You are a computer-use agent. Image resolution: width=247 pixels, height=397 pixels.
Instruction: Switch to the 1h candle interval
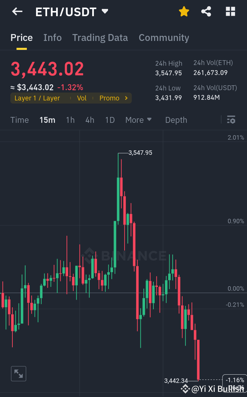click(70, 120)
